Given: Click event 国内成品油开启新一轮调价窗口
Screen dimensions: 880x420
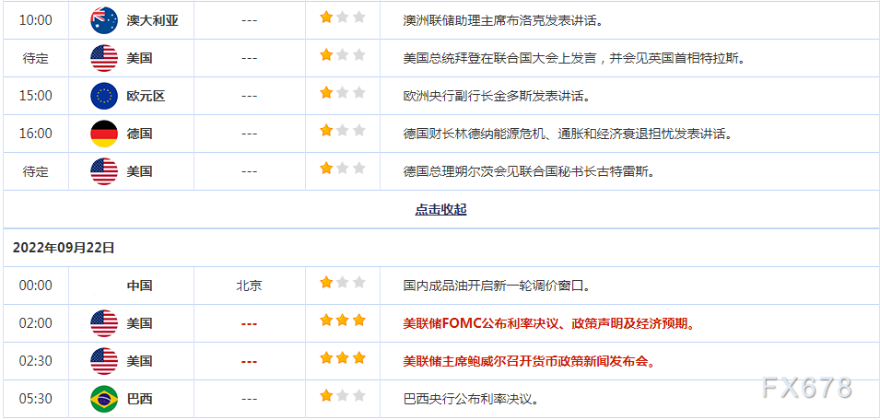Looking at the screenshot, I should (x=497, y=286).
